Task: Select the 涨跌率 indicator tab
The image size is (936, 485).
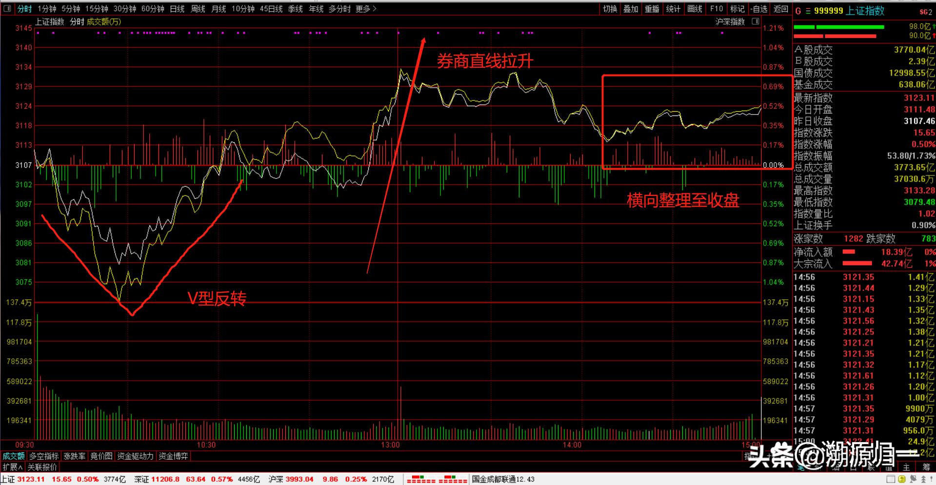Action: click(75, 456)
